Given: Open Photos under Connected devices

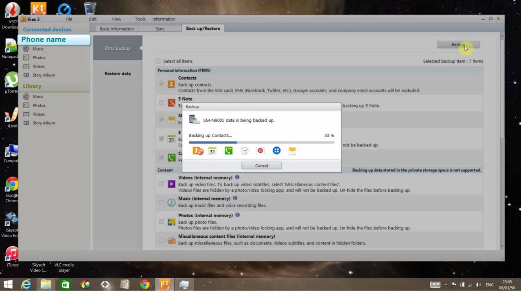Looking at the screenshot, I should click(39, 58).
